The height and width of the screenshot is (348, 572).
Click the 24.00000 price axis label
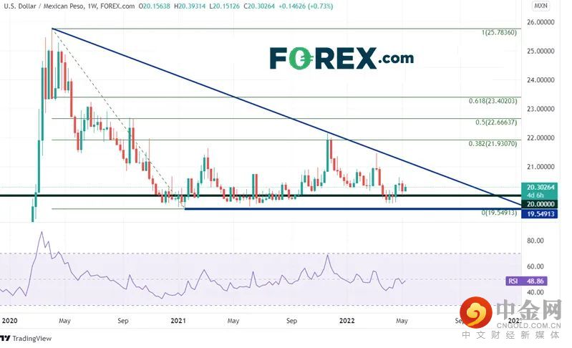coord(541,79)
